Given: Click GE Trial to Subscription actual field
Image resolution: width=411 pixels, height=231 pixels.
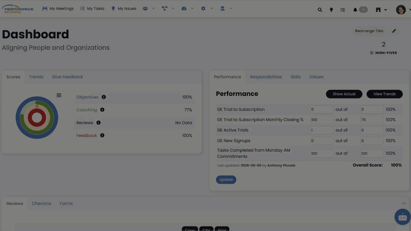Looking at the screenshot, I should pos(322,109).
